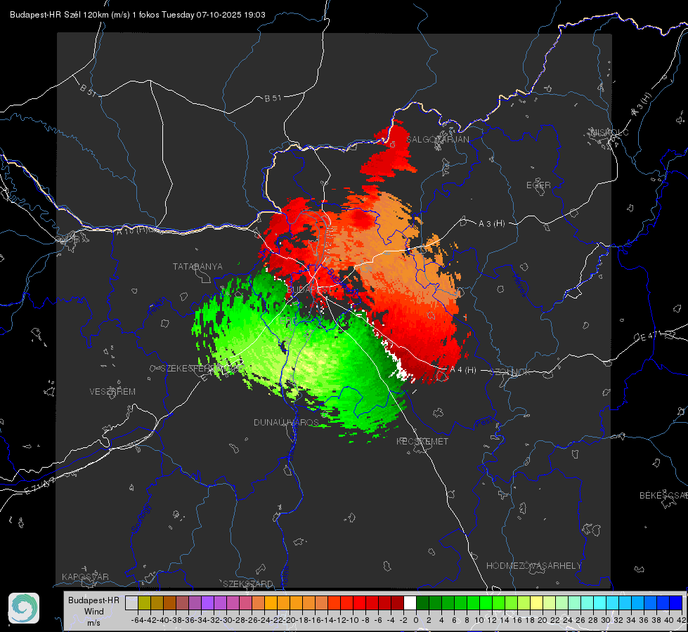Click the m/s unit label in legend
688x632 pixels.
(93, 623)
